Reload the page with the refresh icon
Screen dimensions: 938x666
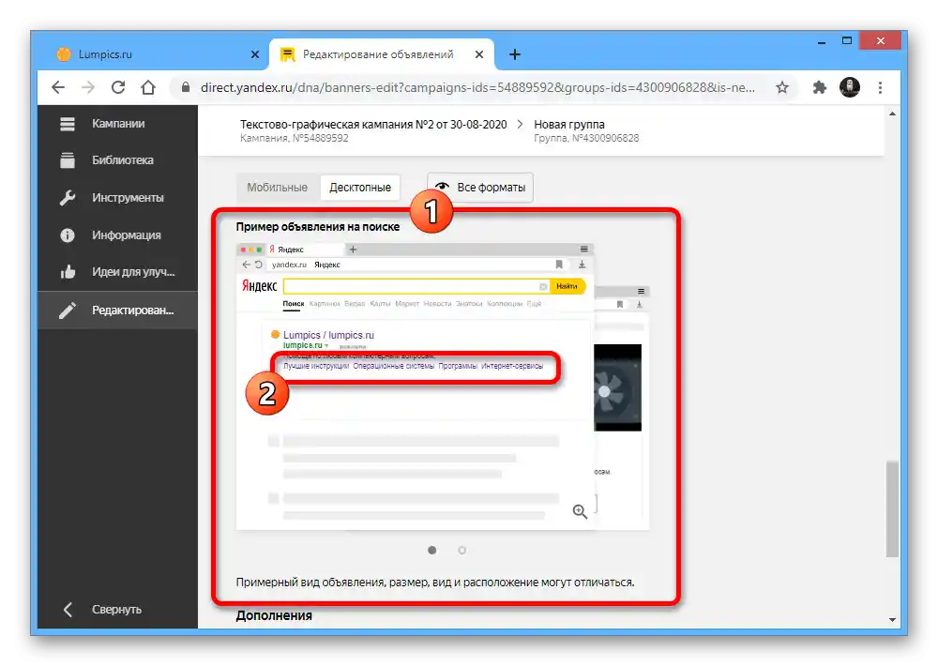click(118, 88)
